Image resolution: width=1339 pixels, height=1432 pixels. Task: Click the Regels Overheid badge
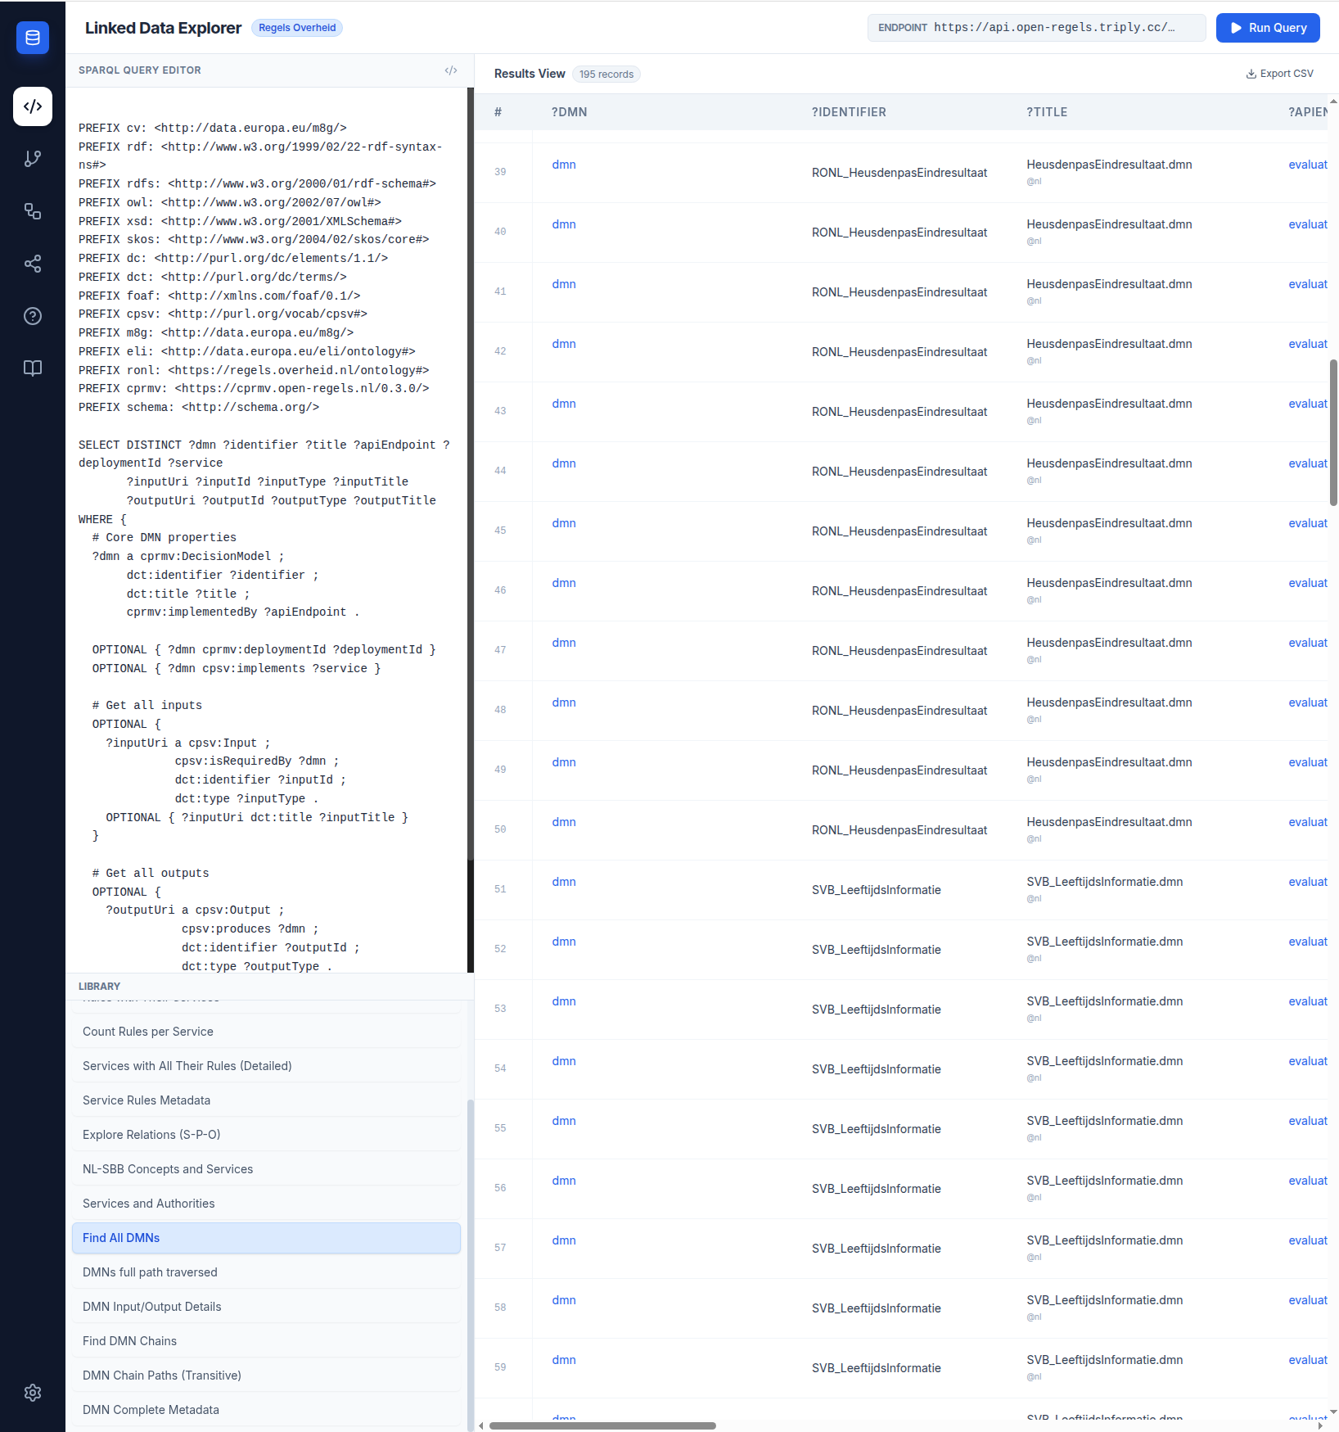click(x=297, y=28)
